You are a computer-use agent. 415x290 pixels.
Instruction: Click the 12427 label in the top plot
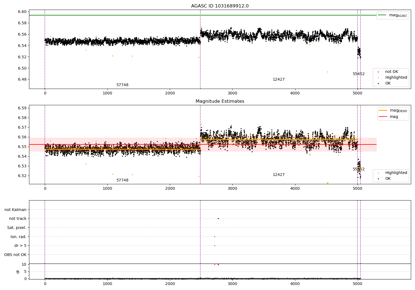tap(279, 80)
